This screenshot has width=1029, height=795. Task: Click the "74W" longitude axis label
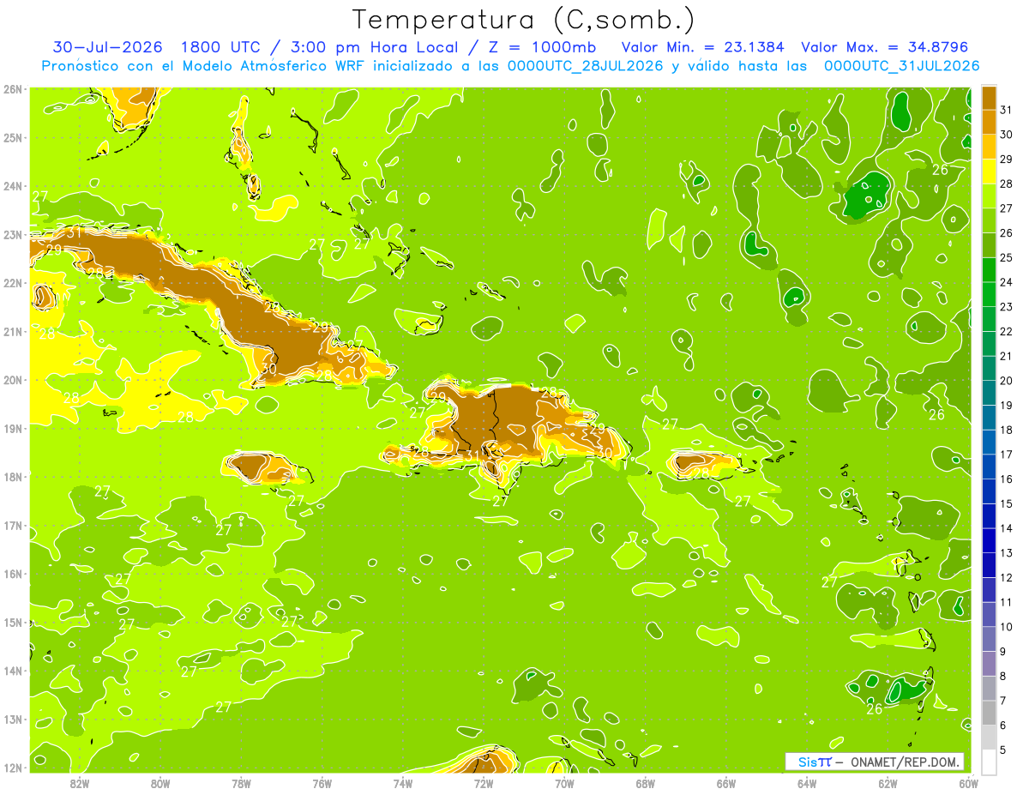(403, 783)
